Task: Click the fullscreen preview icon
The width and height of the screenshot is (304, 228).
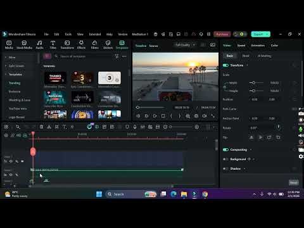Action: pyautogui.click(x=213, y=116)
